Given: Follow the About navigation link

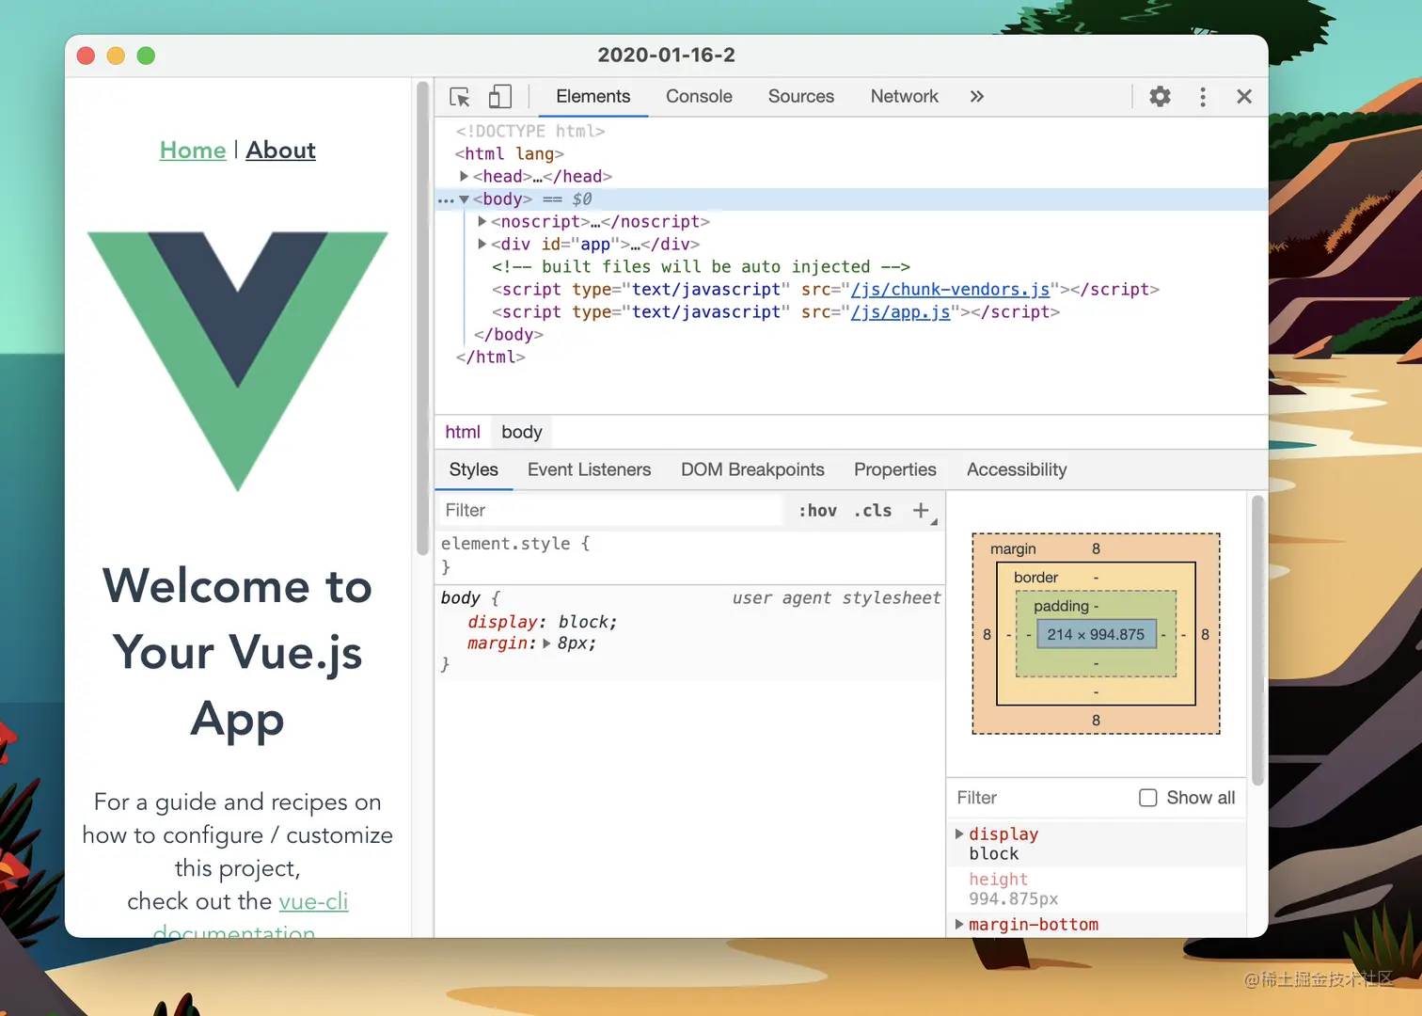Looking at the screenshot, I should (280, 151).
